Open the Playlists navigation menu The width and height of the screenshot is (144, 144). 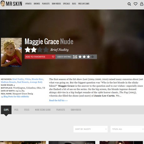pyautogui.click(x=46, y=4)
